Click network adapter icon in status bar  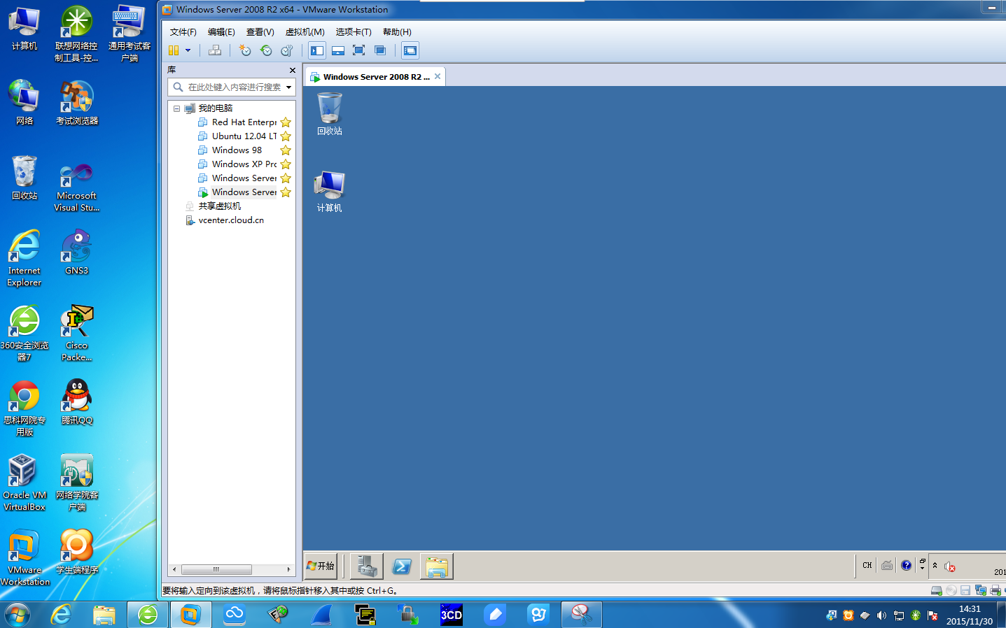tap(981, 590)
